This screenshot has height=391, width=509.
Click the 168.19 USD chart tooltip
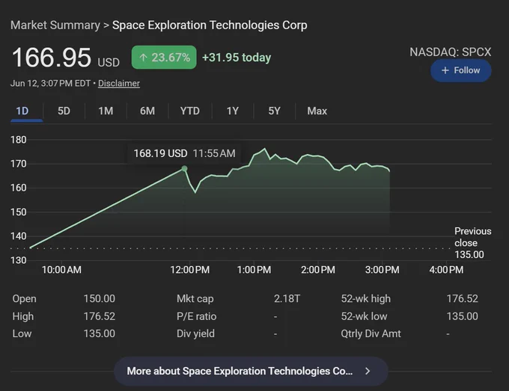tap(184, 153)
